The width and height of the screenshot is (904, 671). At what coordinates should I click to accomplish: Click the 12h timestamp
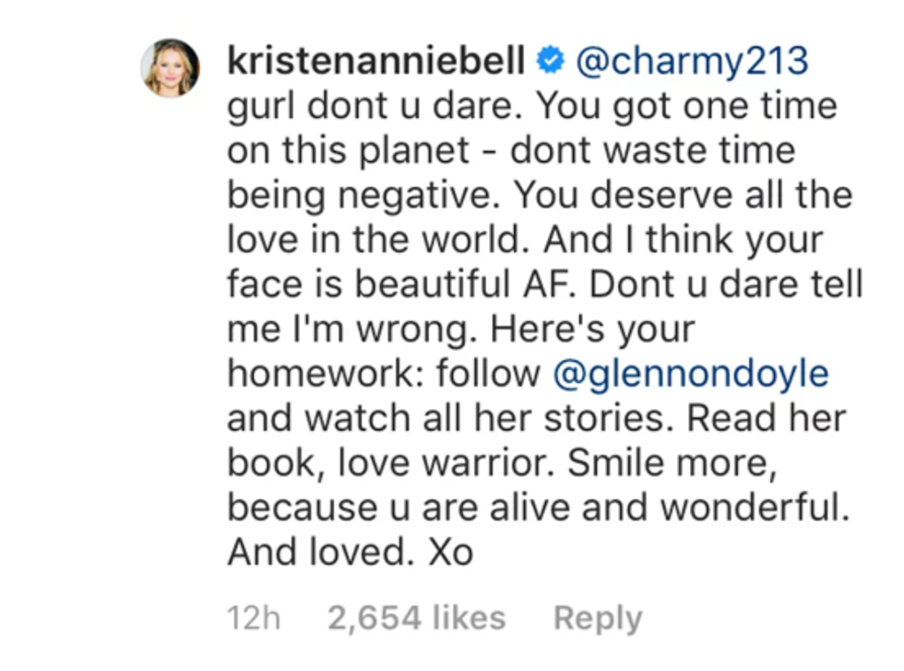[254, 617]
